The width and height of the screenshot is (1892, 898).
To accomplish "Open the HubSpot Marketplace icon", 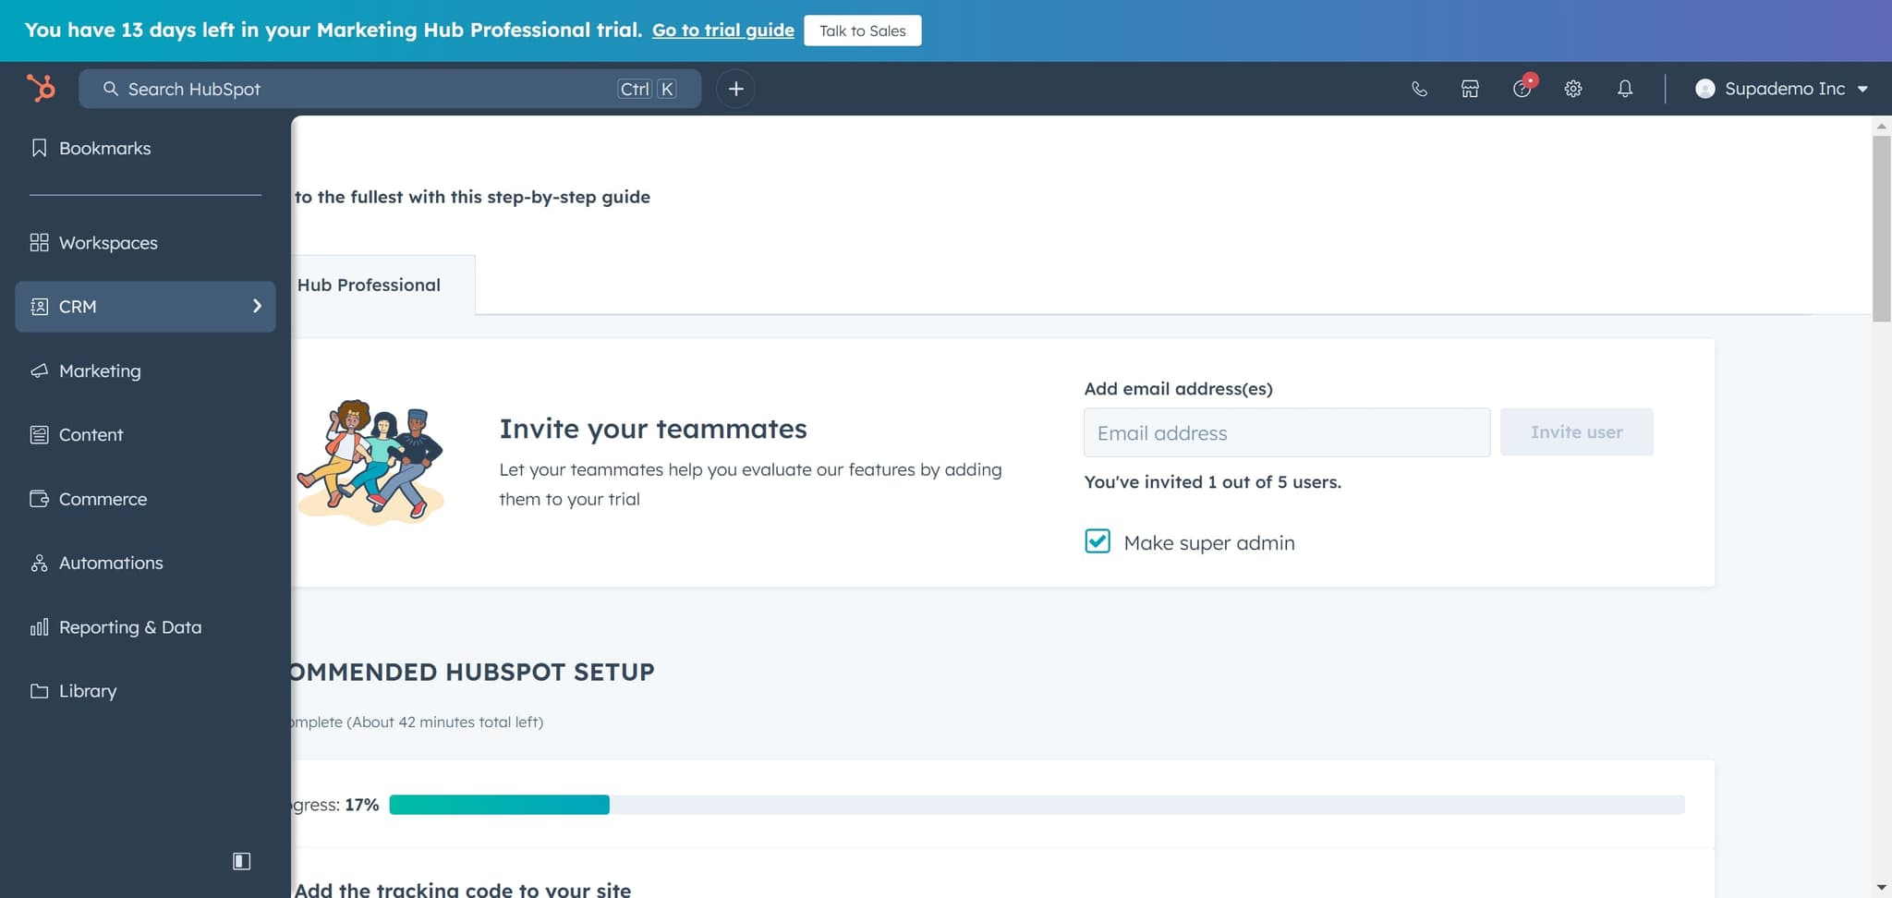I will point(1468,88).
